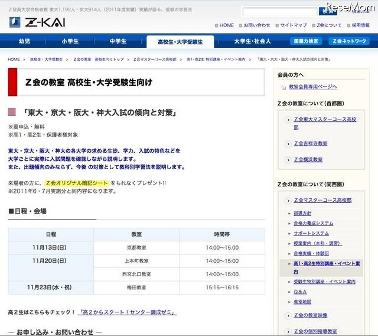Click the arrow icon beside Z会の個別指導教室
Screen dimensions: 378x336
point(288,332)
